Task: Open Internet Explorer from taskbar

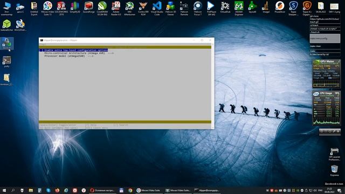Action: pyautogui.click(x=66, y=190)
